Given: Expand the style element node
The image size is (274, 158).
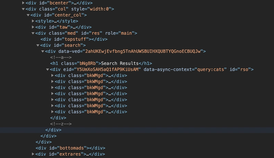Looking at the screenshot, I should click(33, 21).
